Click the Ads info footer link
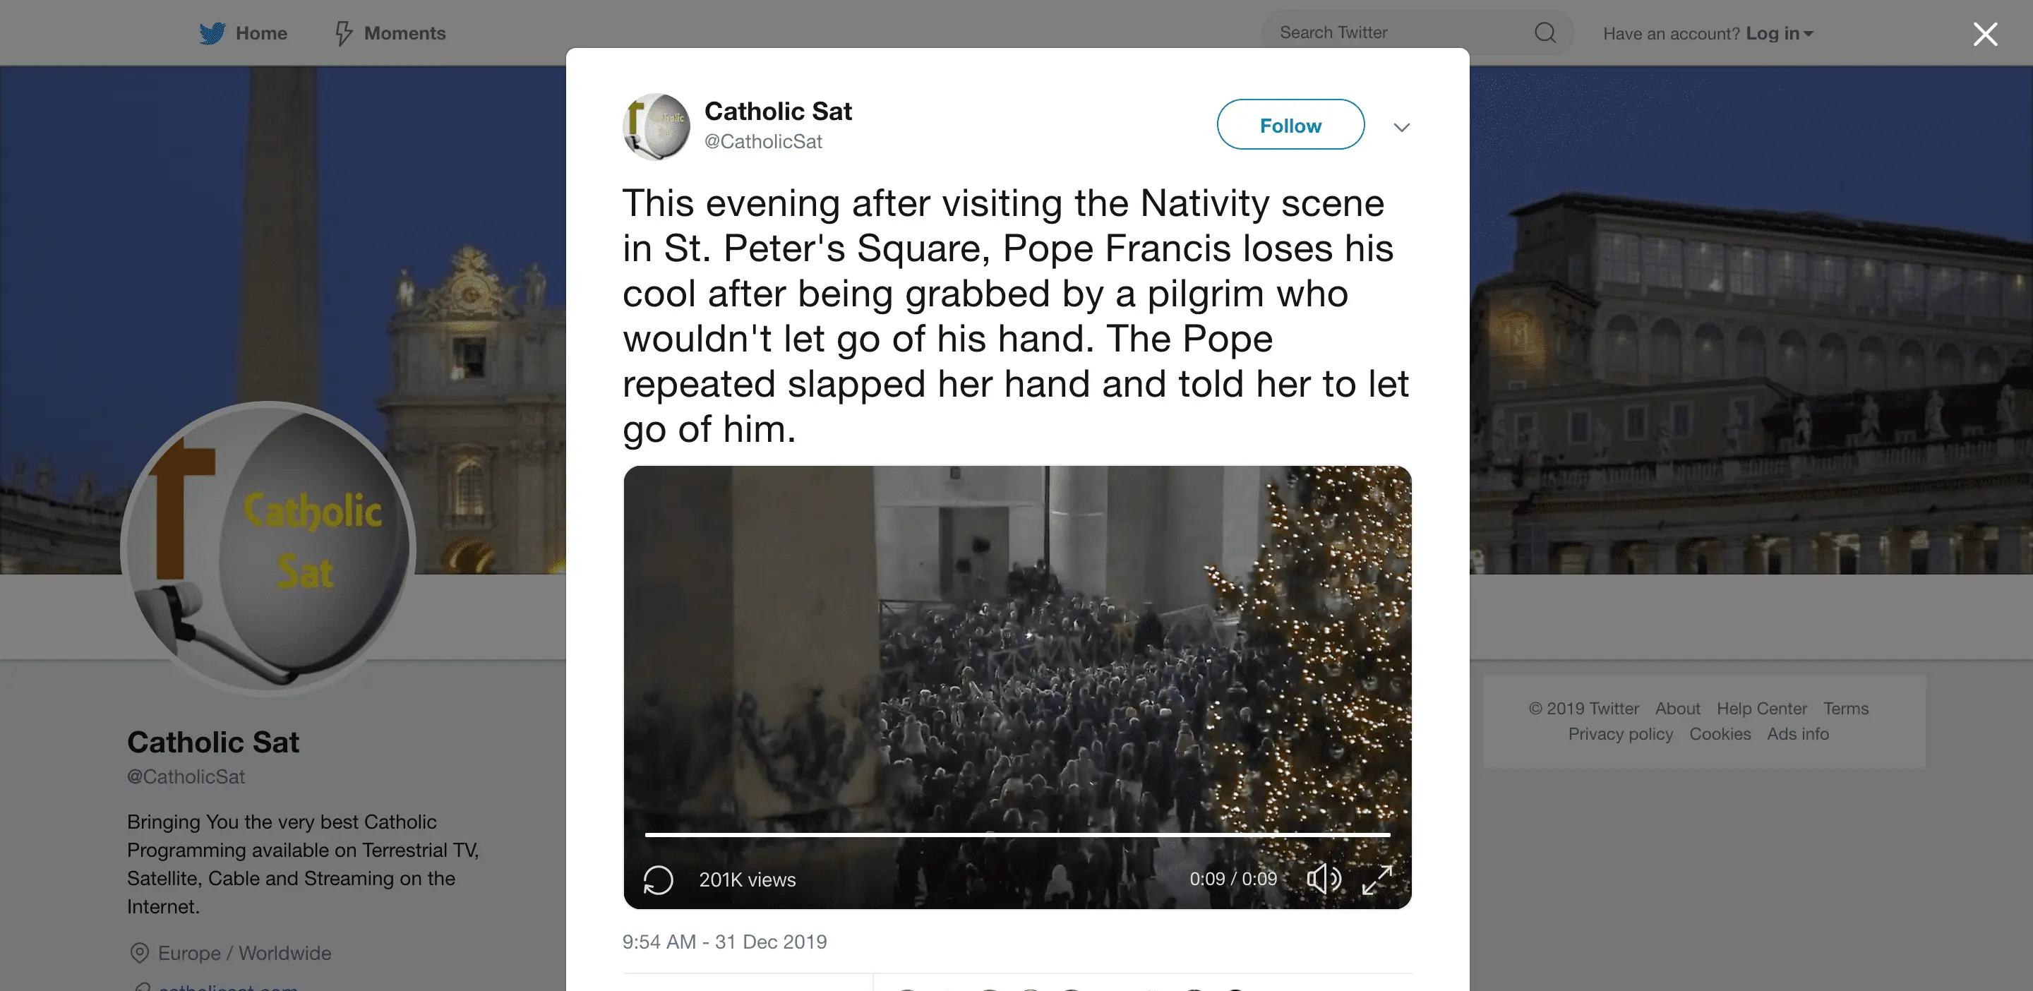This screenshot has width=2033, height=991. (x=1797, y=734)
